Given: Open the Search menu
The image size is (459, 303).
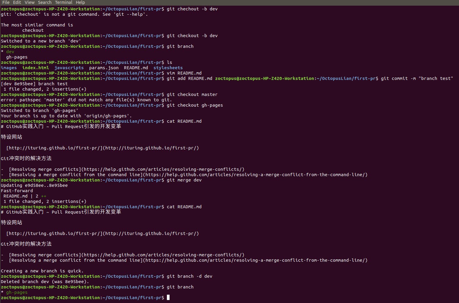Looking at the screenshot, I should tap(45, 2).
